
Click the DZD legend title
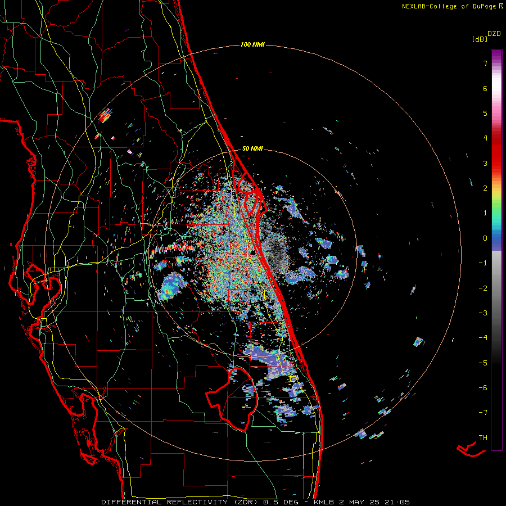[494, 34]
